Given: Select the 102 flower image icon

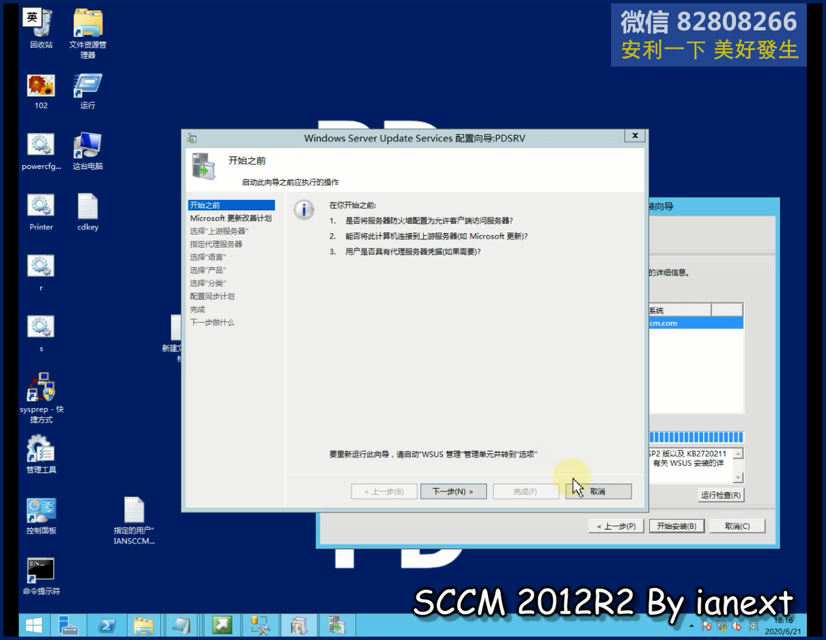Looking at the screenshot, I should pos(41,91).
